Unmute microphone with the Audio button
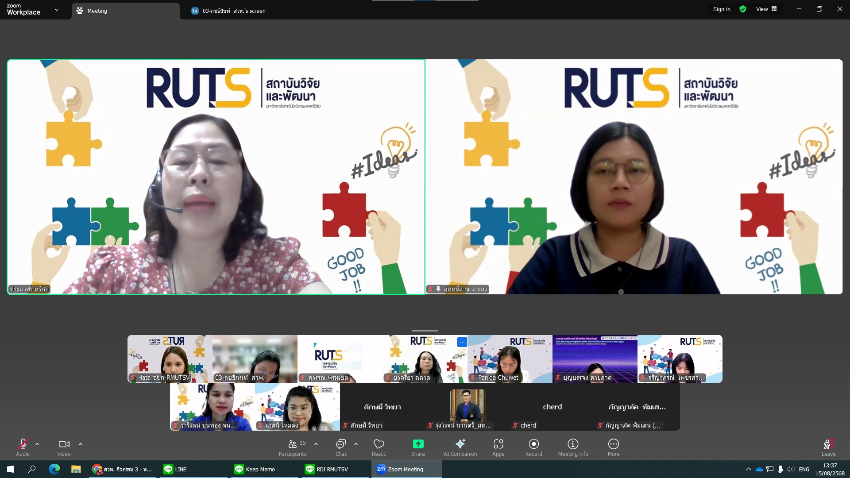Image resolution: width=850 pixels, height=478 pixels. pos(23,447)
